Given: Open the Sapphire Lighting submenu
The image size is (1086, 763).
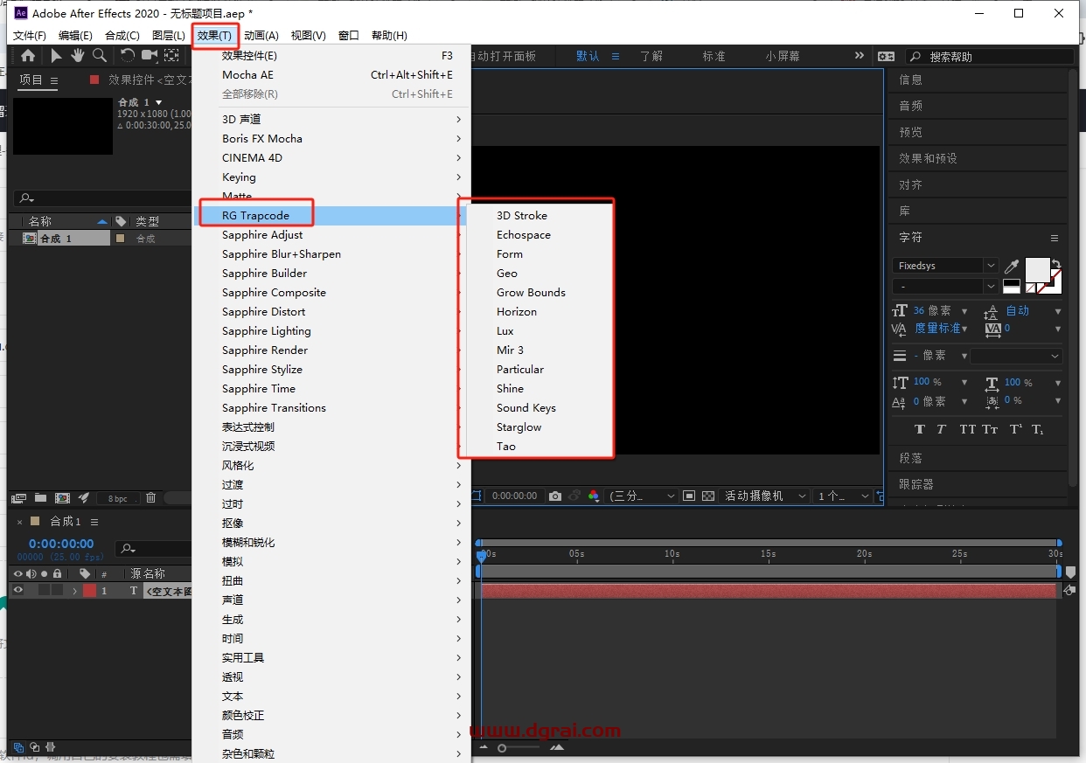Looking at the screenshot, I should pyautogui.click(x=266, y=331).
